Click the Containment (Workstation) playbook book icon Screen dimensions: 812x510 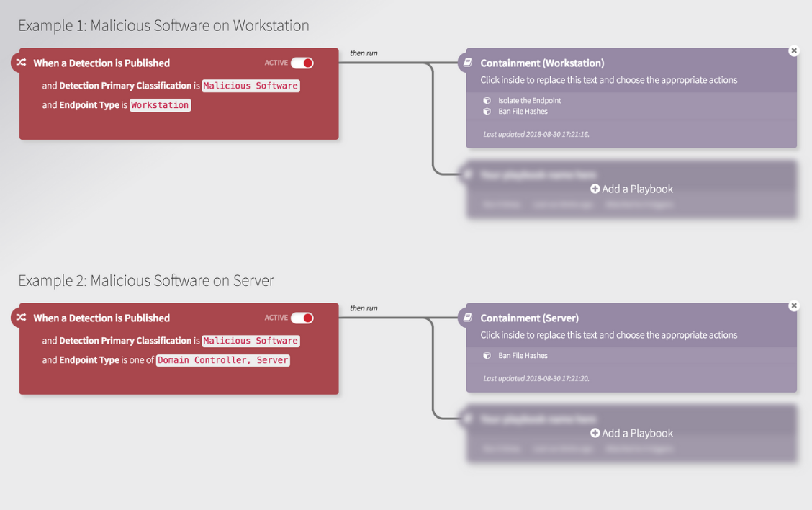tap(468, 63)
